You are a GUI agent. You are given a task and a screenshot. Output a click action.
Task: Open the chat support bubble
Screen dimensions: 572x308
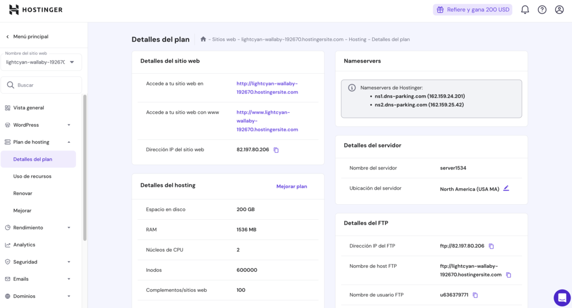point(561,297)
